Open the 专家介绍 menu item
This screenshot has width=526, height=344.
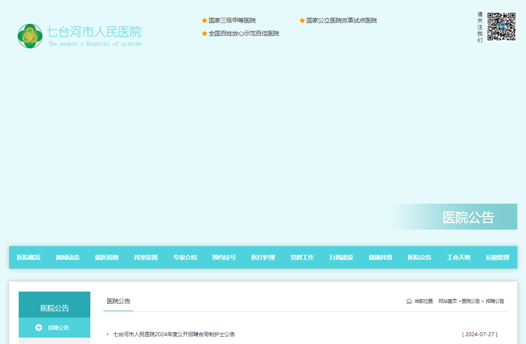[185, 257]
